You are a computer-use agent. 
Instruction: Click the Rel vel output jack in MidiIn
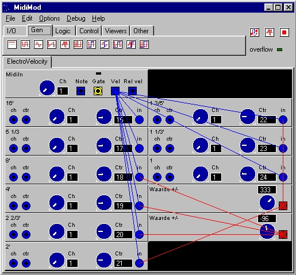click(x=132, y=91)
